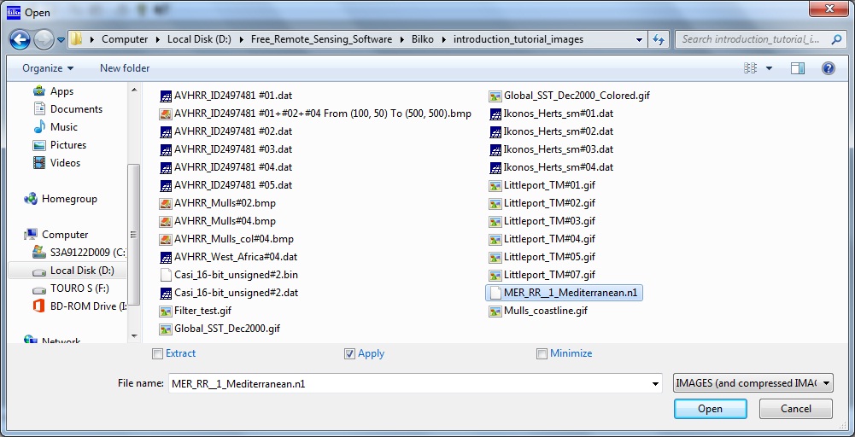Select the Global_SST_Dec2000.gif file icon
Image resolution: width=855 pixels, height=437 pixels.
tap(166, 329)
